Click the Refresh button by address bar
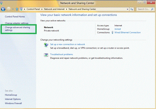Screen dimensions: 156x109 [x=132, y=9]
